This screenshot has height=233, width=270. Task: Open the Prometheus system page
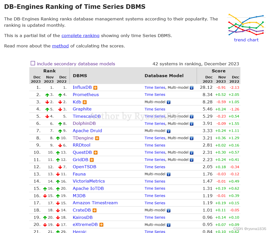coord(86,95)
